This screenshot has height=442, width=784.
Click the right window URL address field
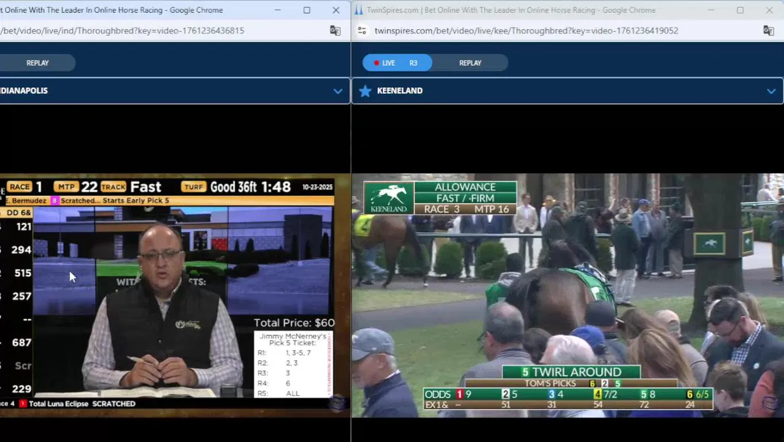click(x=526, y=31)
